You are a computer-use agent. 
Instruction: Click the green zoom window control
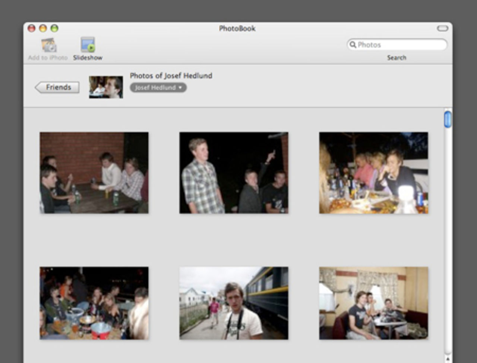point(55,28)
